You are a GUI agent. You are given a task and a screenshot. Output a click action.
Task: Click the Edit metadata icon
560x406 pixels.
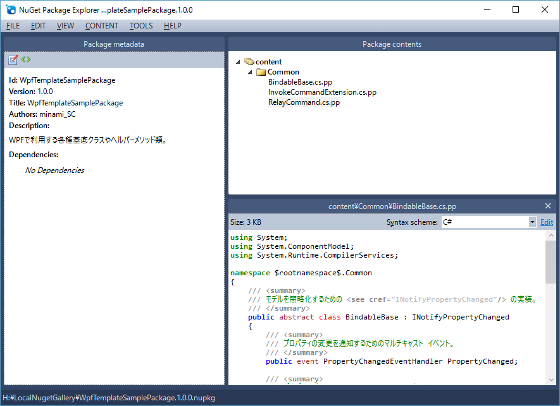coord(13,60)
